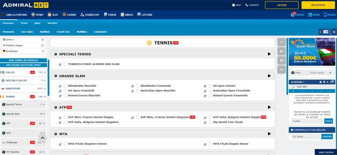Switch page layout with the columns icon
Screen dimensions: 337x155
pyautogui.click(x=326, y=32)
